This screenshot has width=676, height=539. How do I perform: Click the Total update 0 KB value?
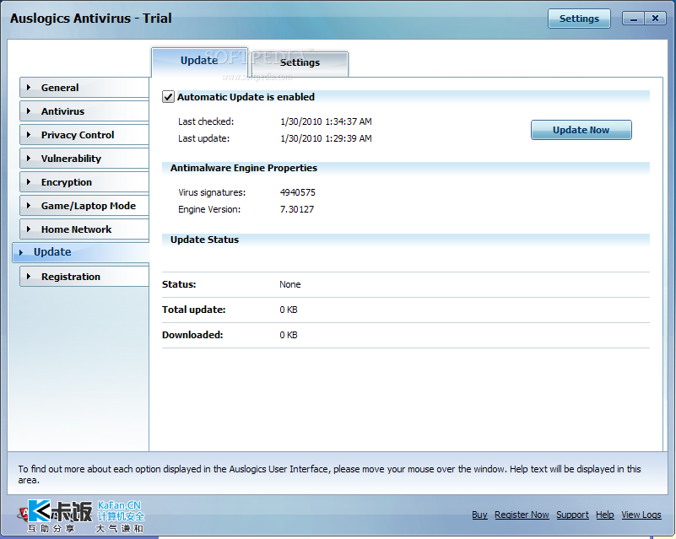[289, 310]
